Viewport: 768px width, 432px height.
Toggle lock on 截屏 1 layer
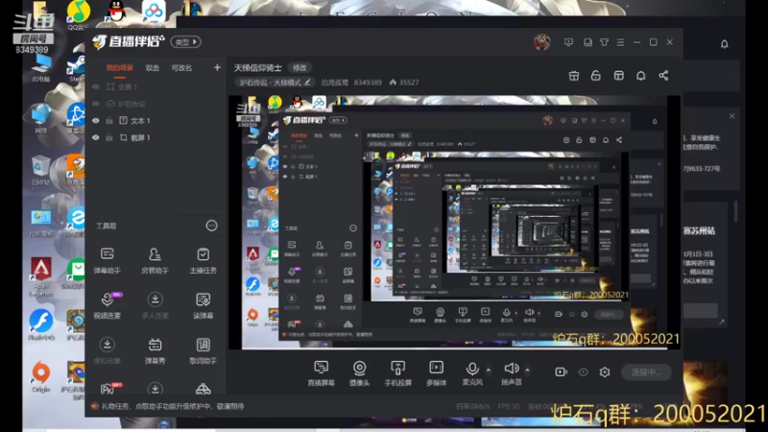pyautogui.click(x=109, y=137)
